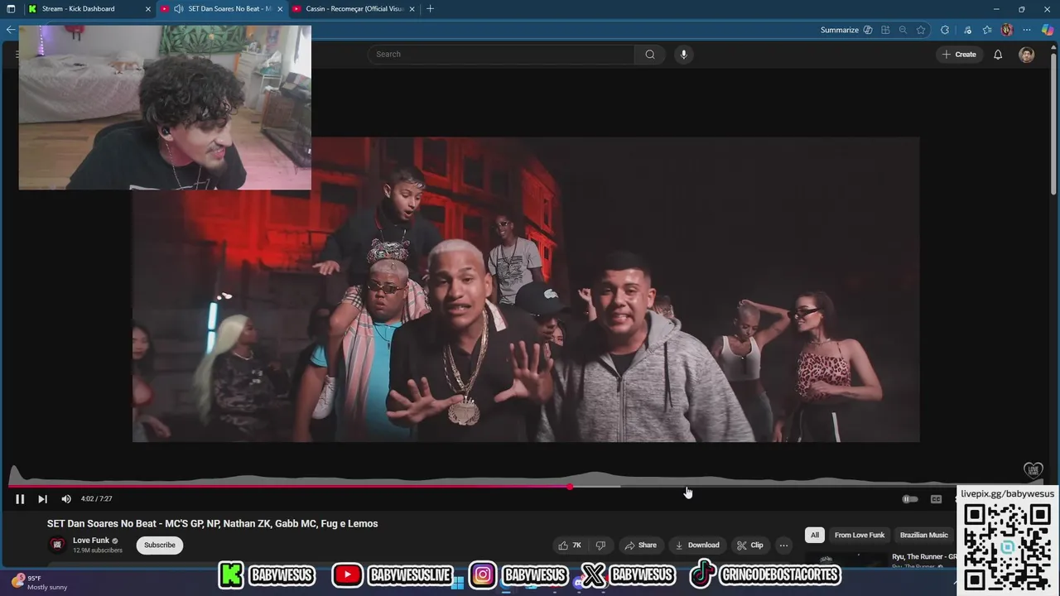Screen dimensions: 1060x596
Task: Open the YouTube account avatar menu
Action: coord(1027,55)
